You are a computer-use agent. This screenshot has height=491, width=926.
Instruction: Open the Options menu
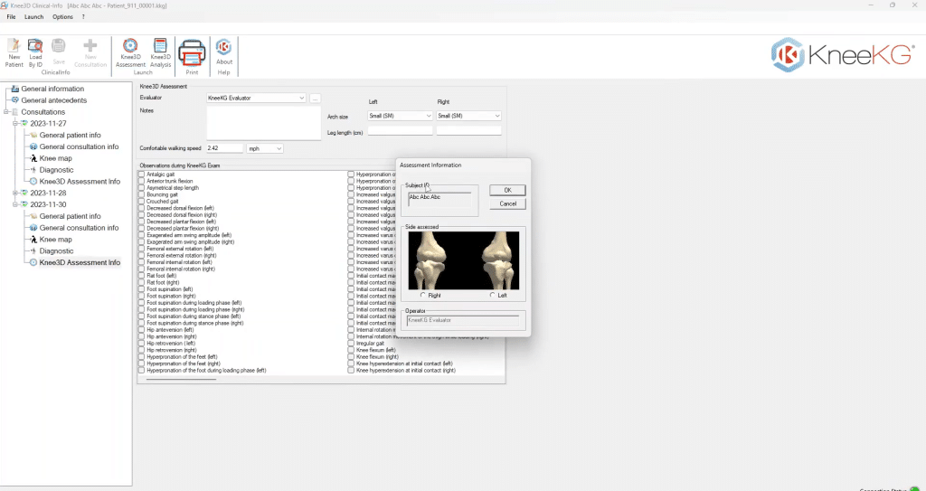[62, 17]
